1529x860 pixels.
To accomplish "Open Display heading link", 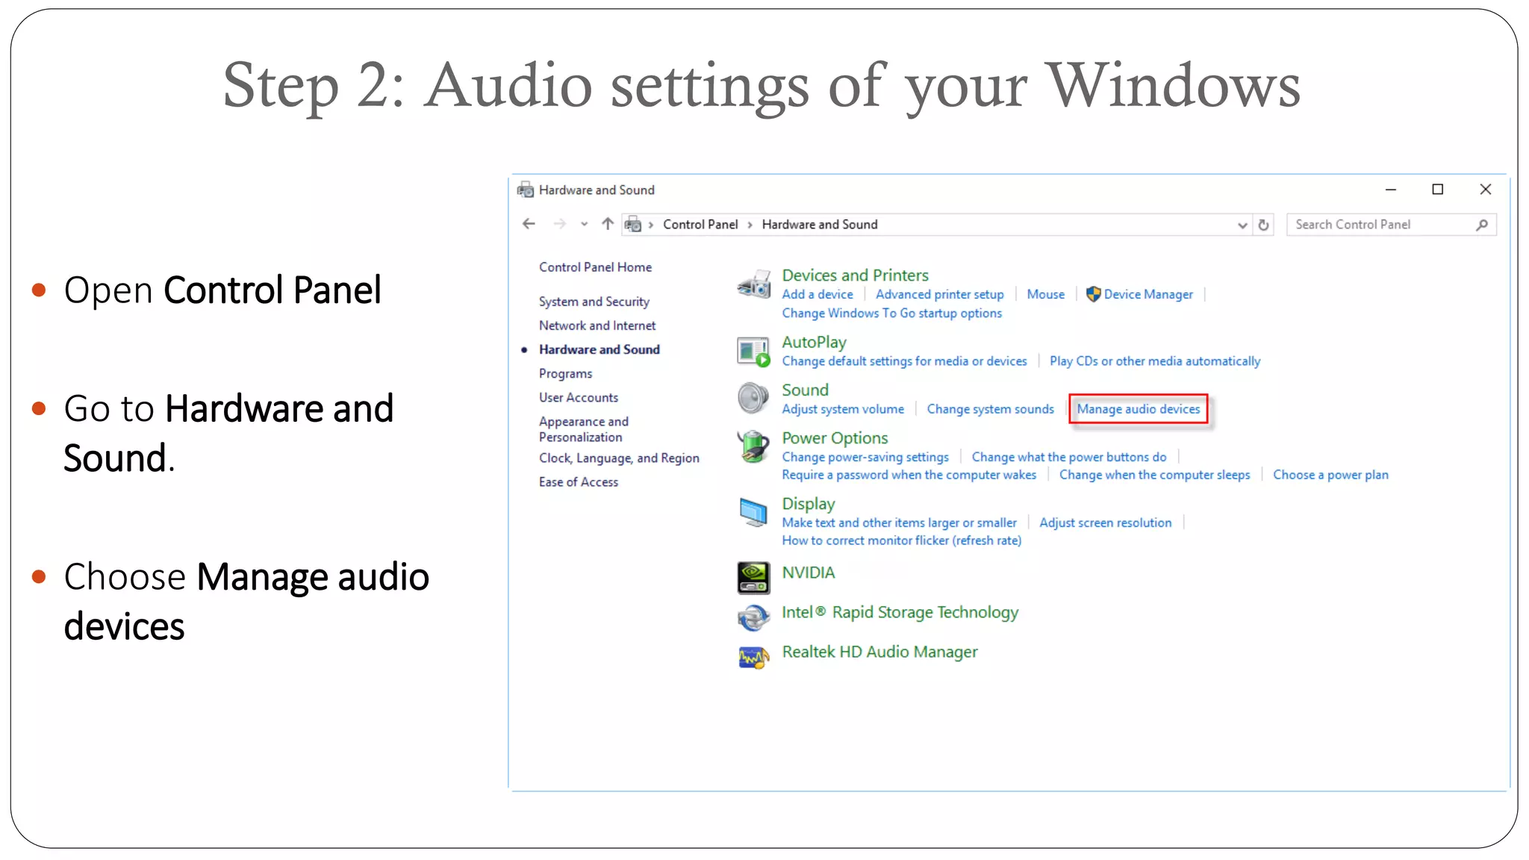I will (x=808, y=504).
